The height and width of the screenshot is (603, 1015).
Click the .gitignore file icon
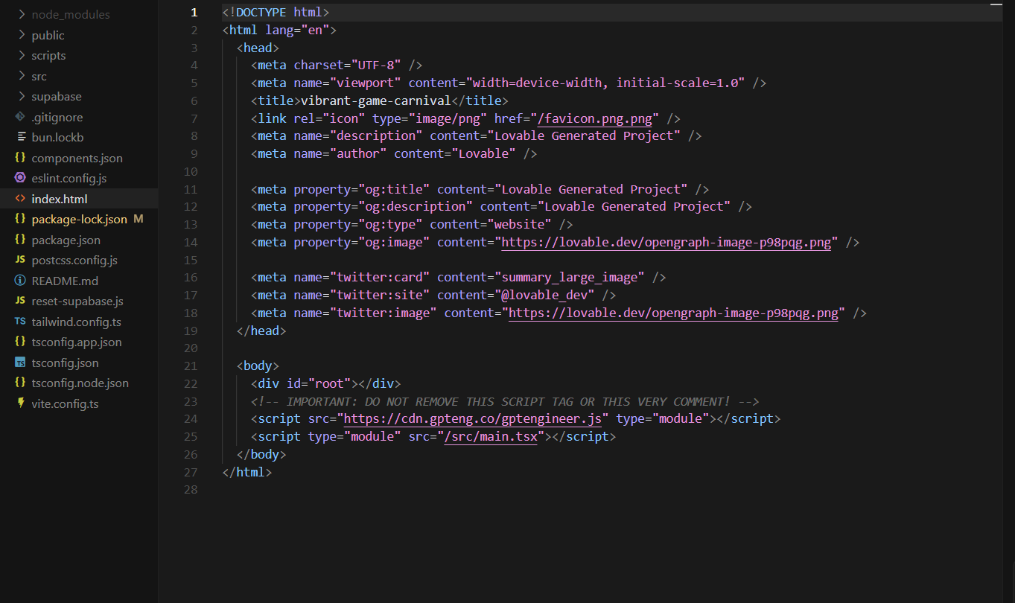(x=20, y=117)
